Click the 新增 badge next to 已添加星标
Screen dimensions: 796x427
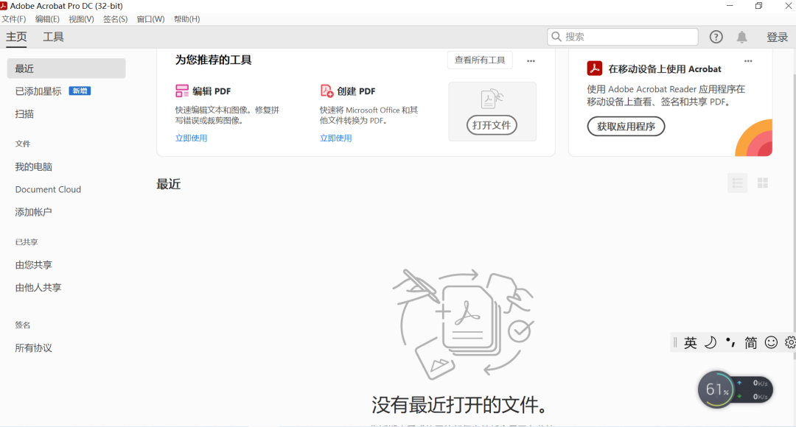[x=80, y=91]
